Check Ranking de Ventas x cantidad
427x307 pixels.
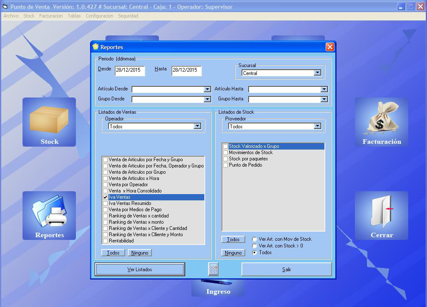pos(105,216)
